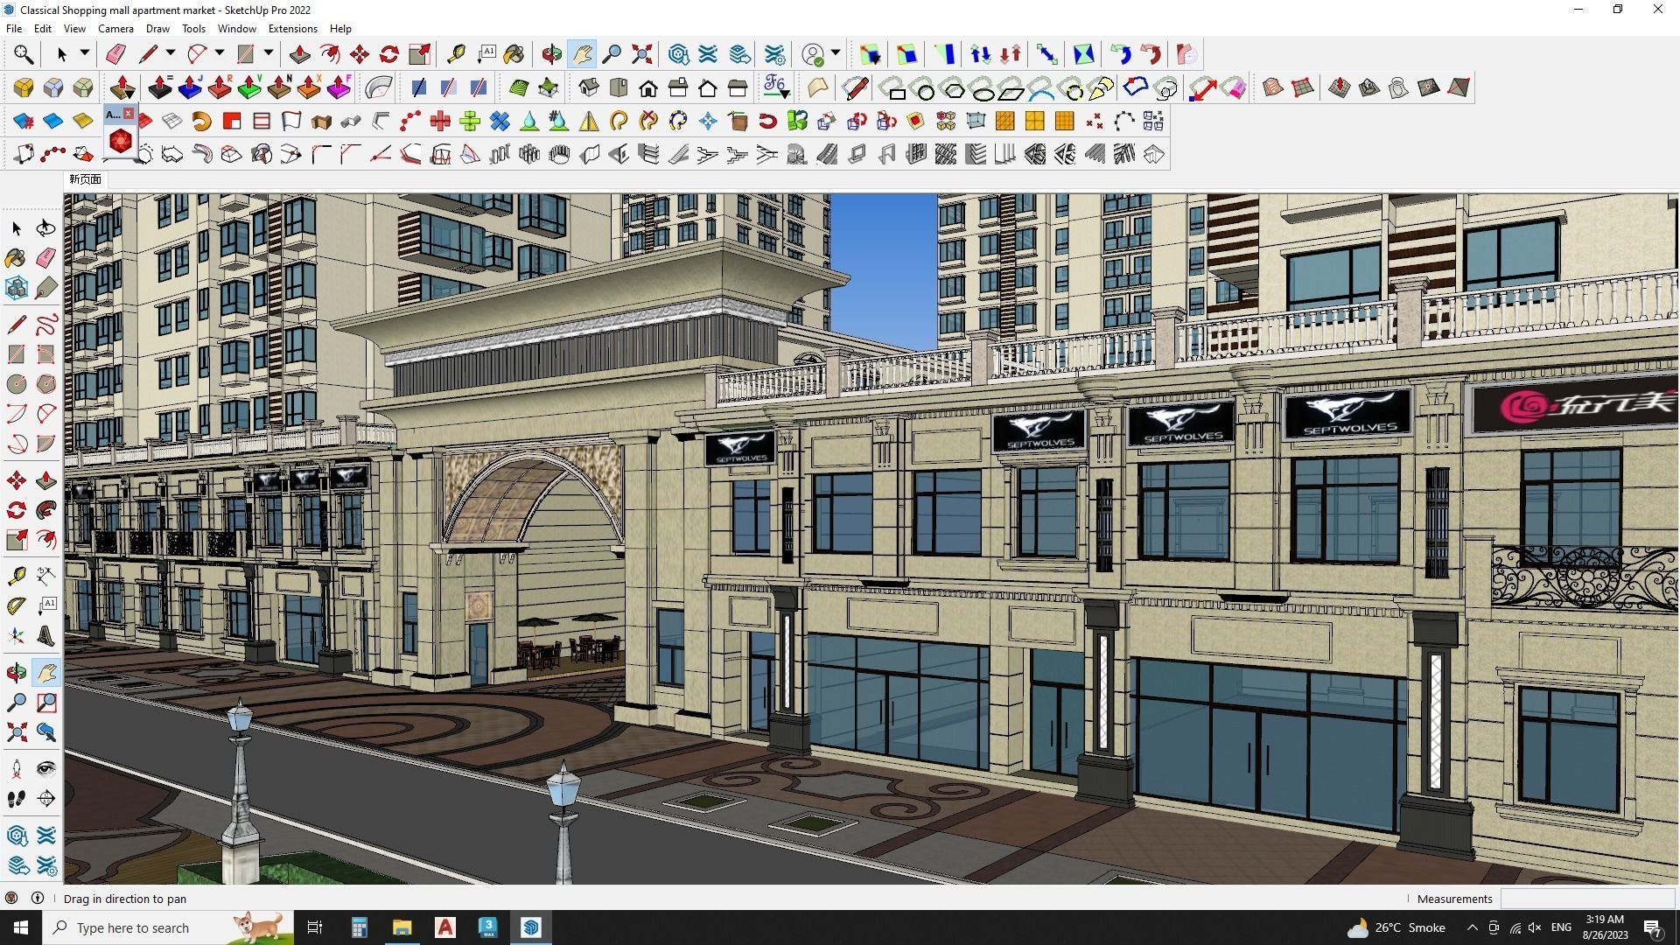Click the 26°C Smoke weather widget
The image size is (1680, 945).
click(x=1396, y=927)
